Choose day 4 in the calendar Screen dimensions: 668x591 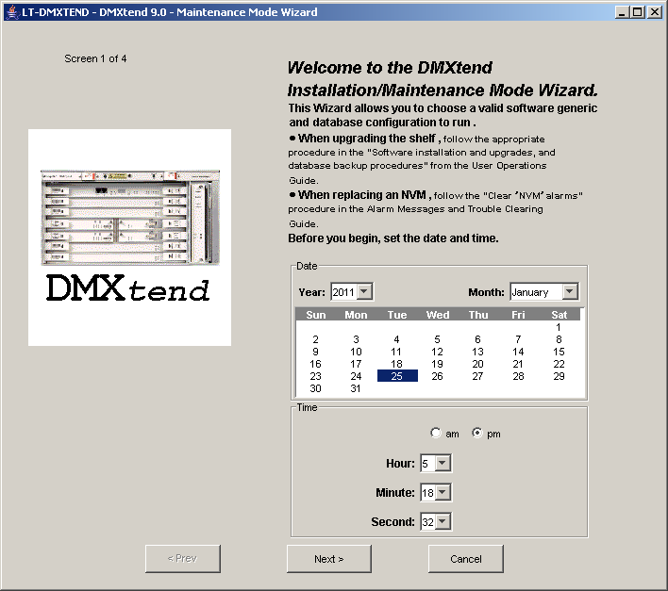point(396,339)
